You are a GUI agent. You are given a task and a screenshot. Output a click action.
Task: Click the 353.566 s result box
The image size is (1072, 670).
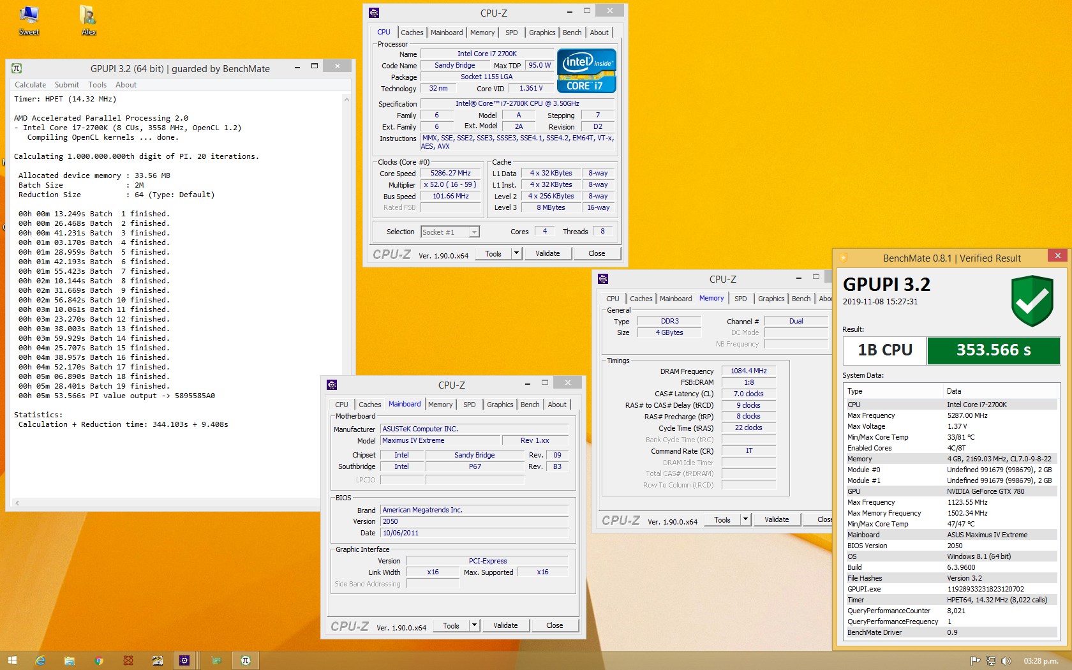pyautogui.click(x=994, y=350)
